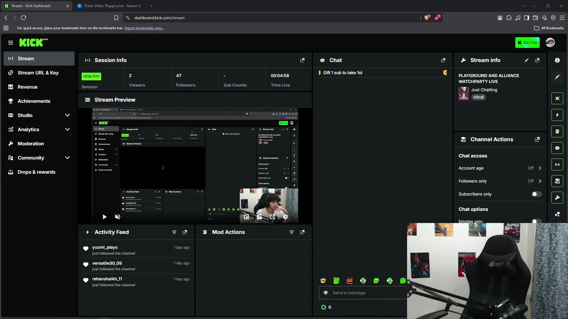Open picture-in-picture for the stream preview
Image resolution: width=568 pixels, height=319 pixels.
pos(246,217)
